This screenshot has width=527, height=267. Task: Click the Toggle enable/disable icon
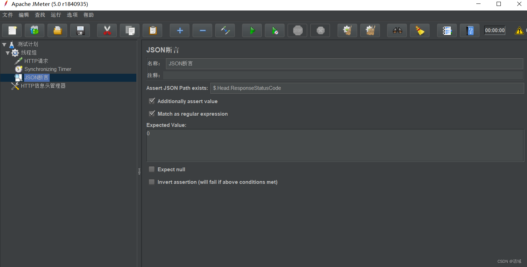coord(225,30)
